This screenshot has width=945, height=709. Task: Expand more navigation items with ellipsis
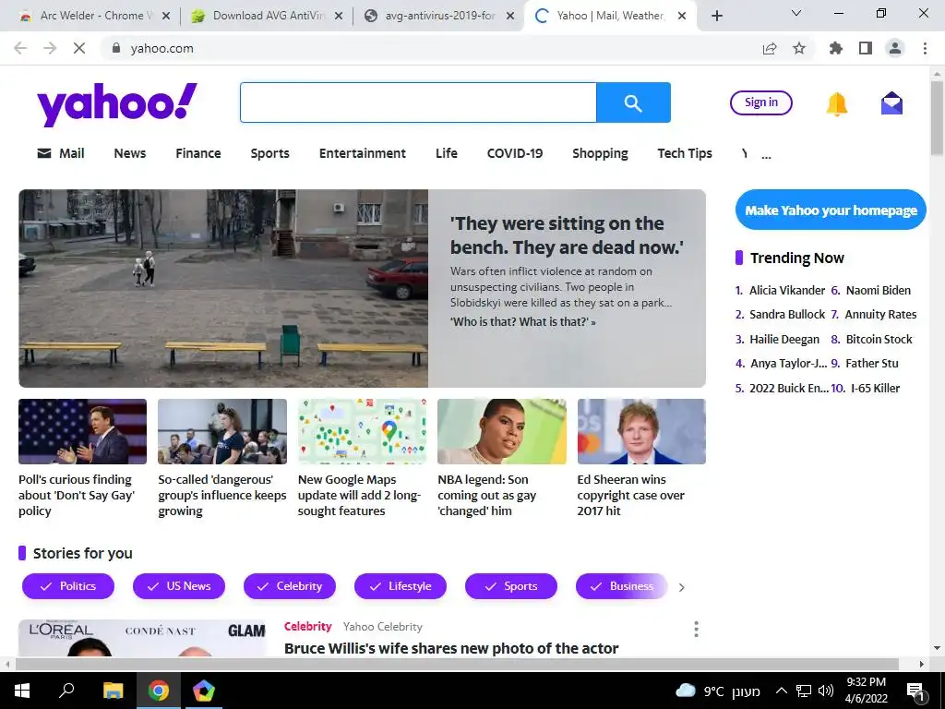tap(766, 155)
